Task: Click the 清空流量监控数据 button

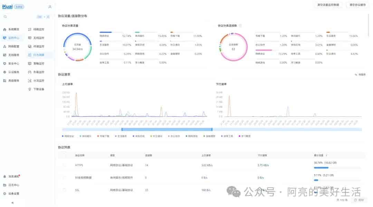Action: [328, 5]
